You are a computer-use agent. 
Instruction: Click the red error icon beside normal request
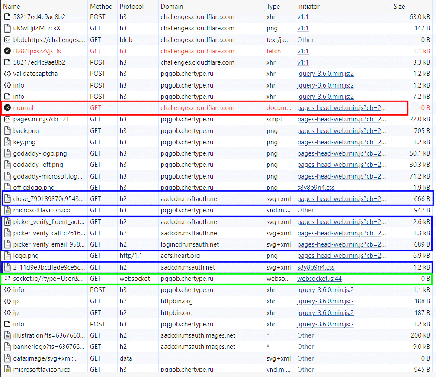click(x=7, y=108)
